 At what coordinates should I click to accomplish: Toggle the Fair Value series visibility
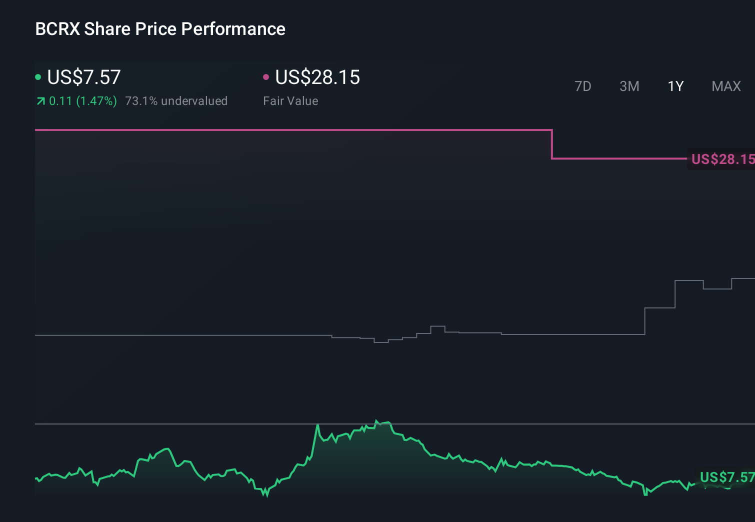[x=318, y=76]
